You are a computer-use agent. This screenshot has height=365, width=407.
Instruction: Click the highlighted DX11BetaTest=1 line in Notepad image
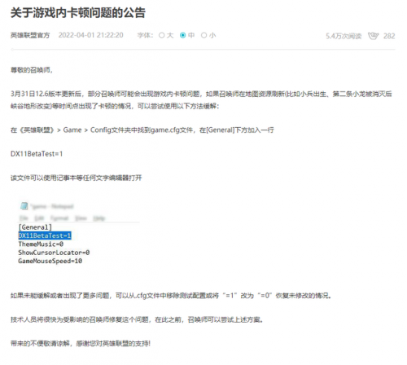pos(45,235)
